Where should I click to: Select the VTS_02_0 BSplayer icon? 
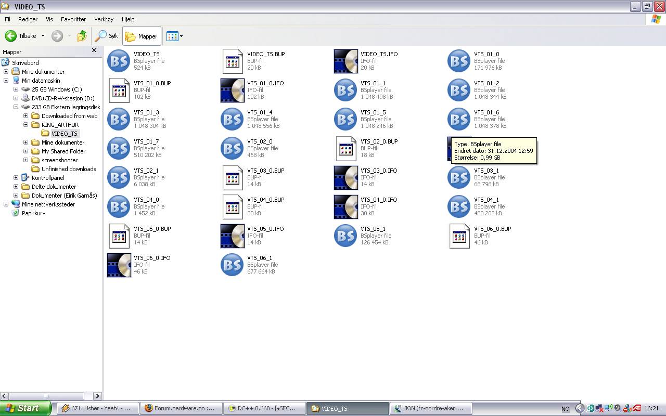232,149
